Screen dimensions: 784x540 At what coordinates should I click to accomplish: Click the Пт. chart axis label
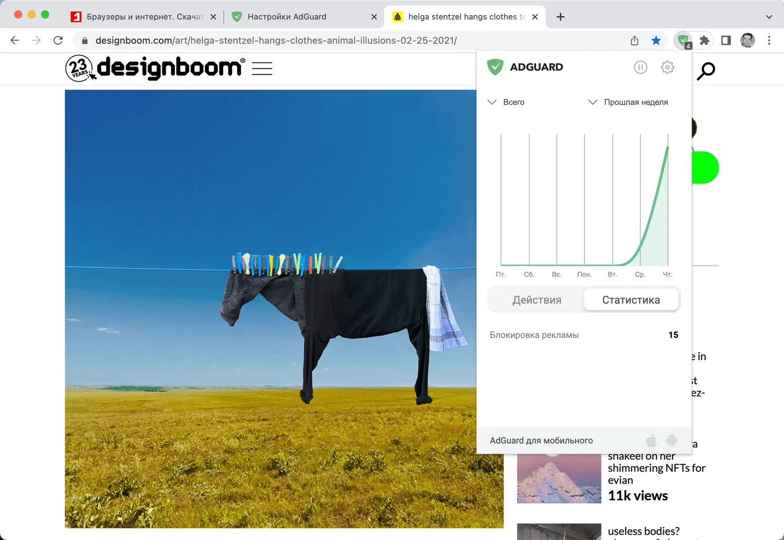(501, 274)
